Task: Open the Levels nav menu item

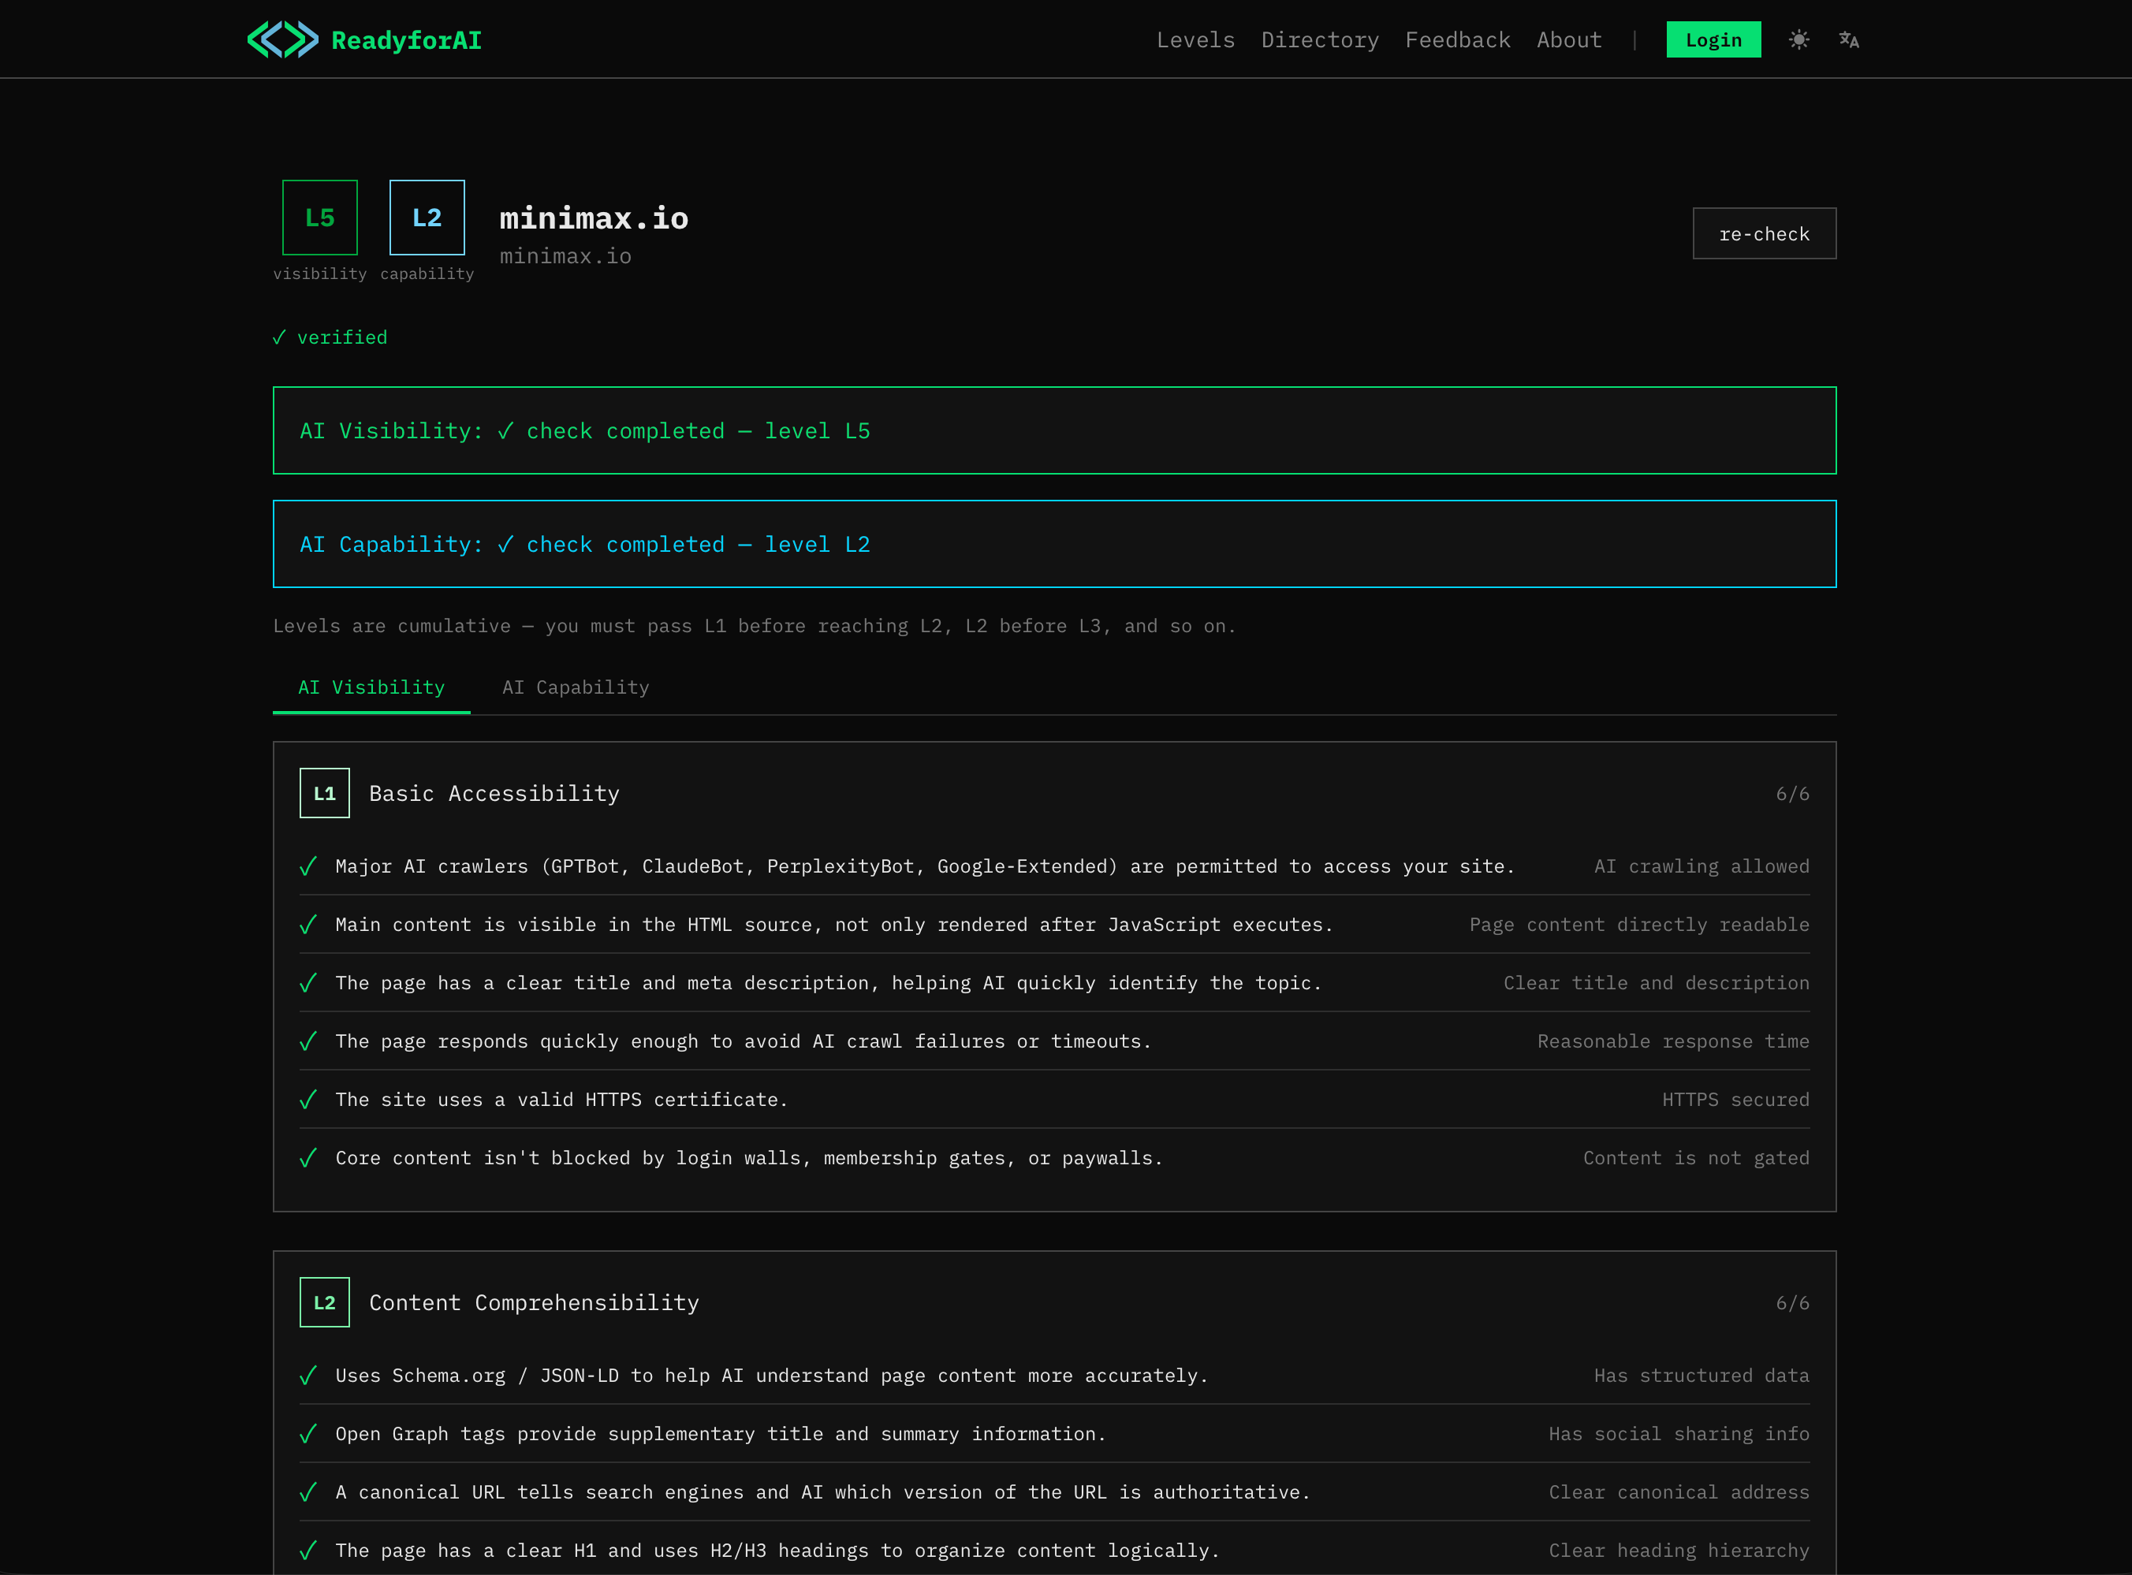Action: 1195,40
